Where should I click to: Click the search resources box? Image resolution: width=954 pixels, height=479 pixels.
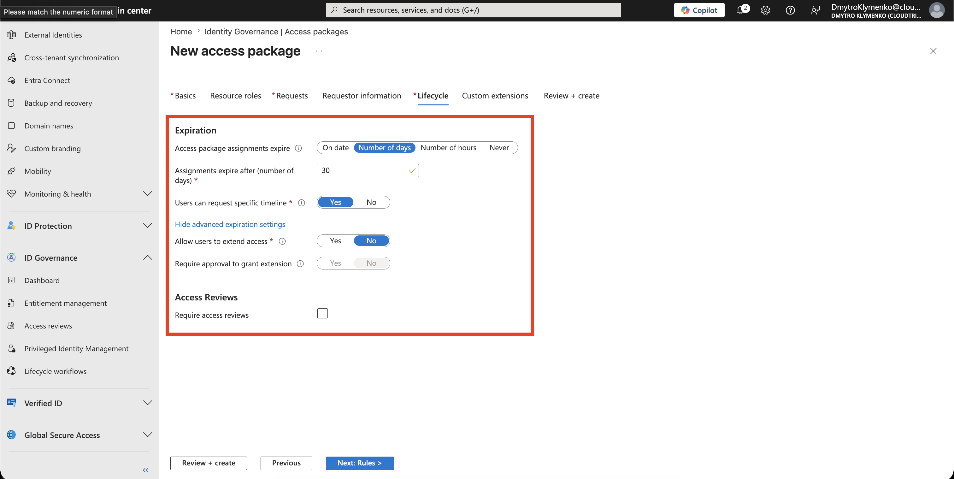tap(473, 10)
